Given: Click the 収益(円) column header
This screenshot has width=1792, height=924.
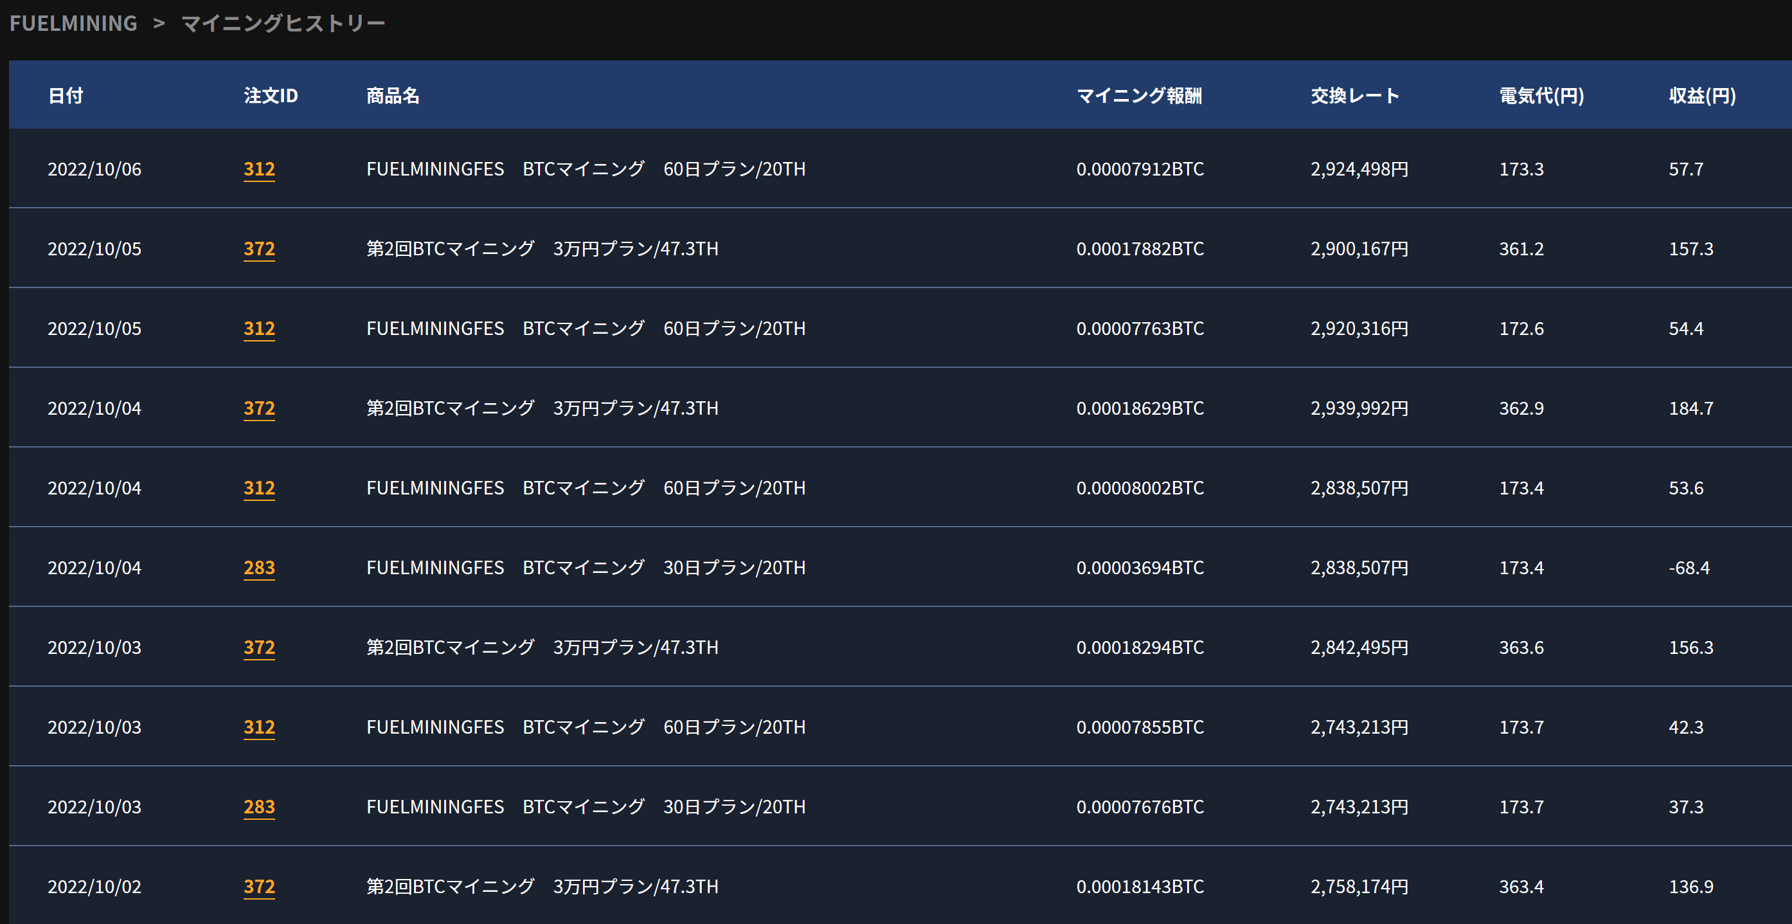Looking at the screenshot, I should 1701,95.
